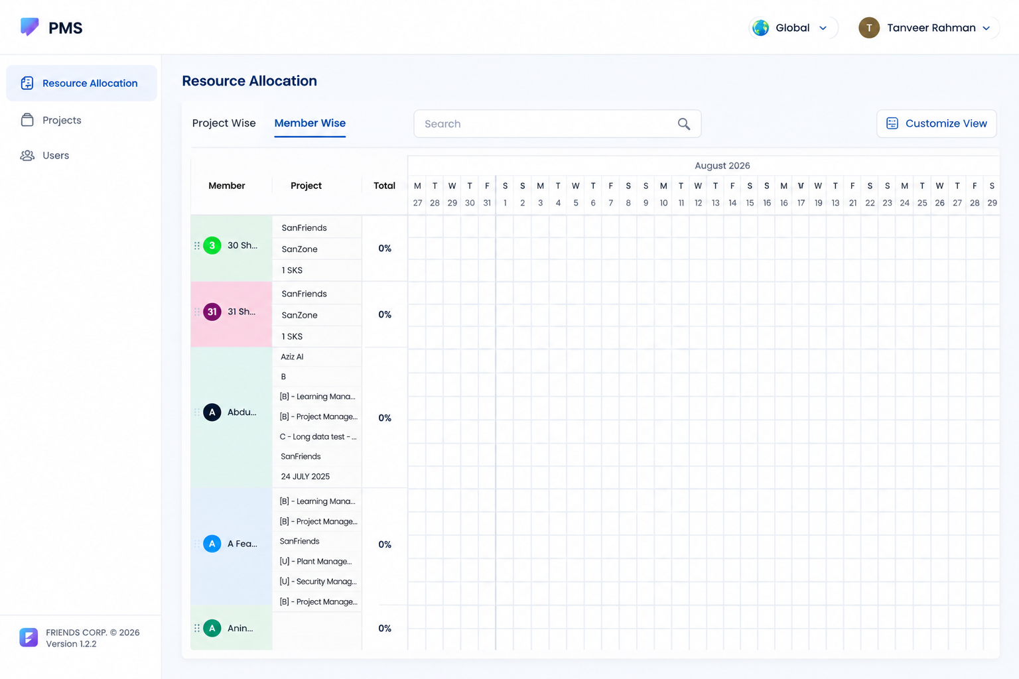1019x679 pixels.
Task: Click the Friends Corp footer logo
Action: [x=29, y=637]
